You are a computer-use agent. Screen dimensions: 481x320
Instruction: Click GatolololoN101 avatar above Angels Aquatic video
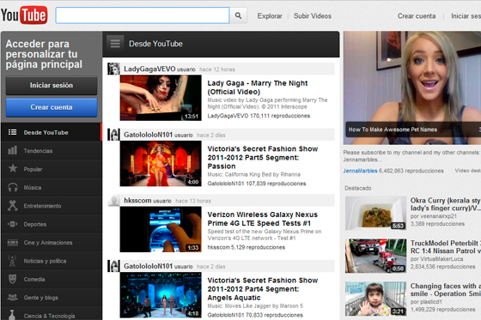pyautogui.click(x=113, y=266)
